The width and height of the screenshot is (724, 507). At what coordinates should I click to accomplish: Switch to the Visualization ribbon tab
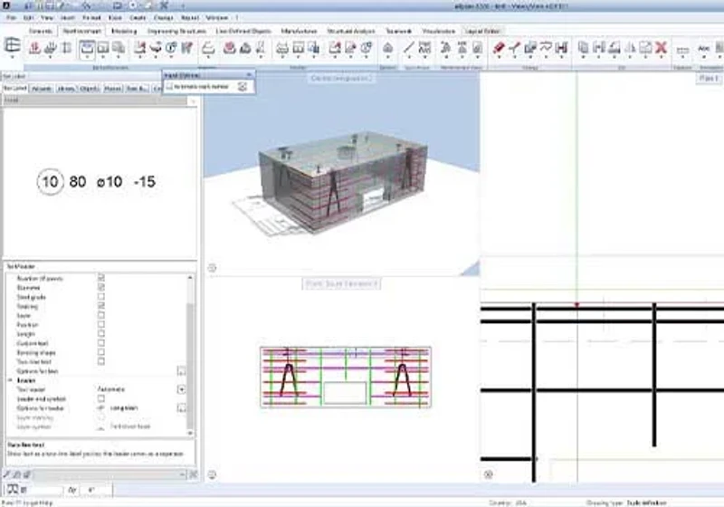(x=439, y=31)
